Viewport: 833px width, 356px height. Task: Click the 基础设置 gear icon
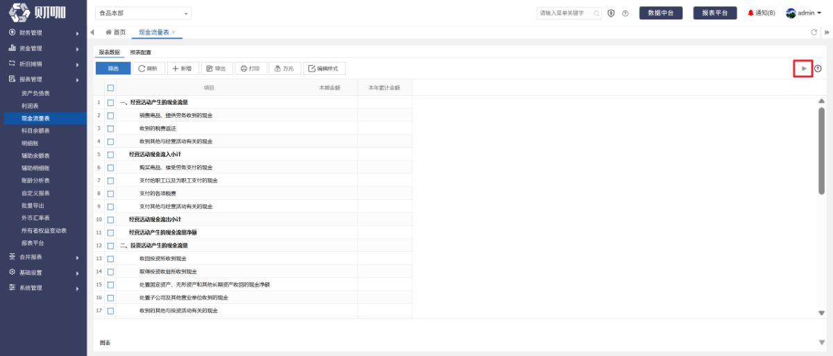[12, 272]
